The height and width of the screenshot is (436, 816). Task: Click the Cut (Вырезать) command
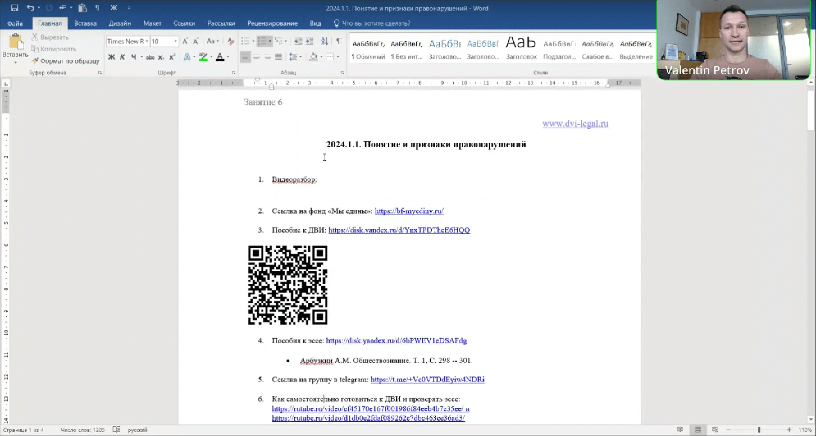pyautogui.click(x=50, y=37)
